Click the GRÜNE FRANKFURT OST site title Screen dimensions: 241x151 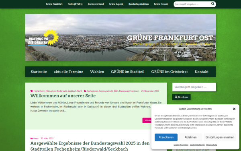click(x=170, y=38)
